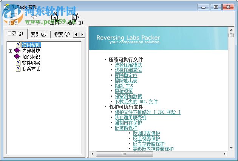Open the 反调试器保护 link

[x=146, y=133]
